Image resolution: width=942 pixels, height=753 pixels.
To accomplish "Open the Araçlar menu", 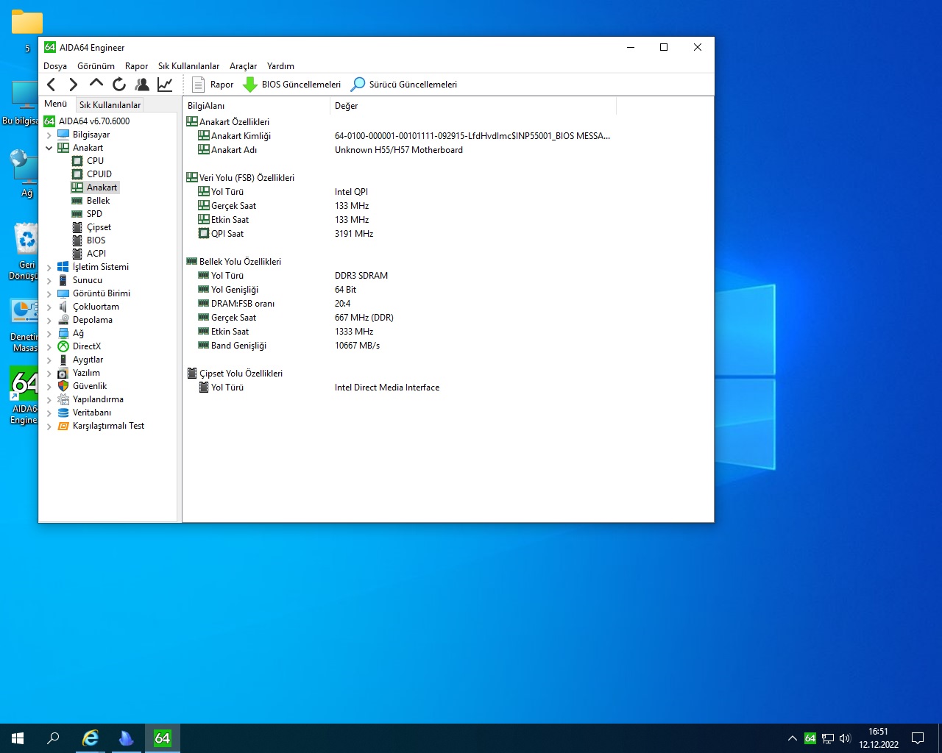I will tap(243, 66).
